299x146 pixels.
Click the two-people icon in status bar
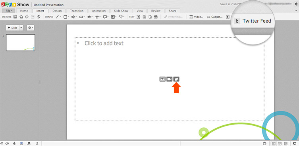(29, 143)
